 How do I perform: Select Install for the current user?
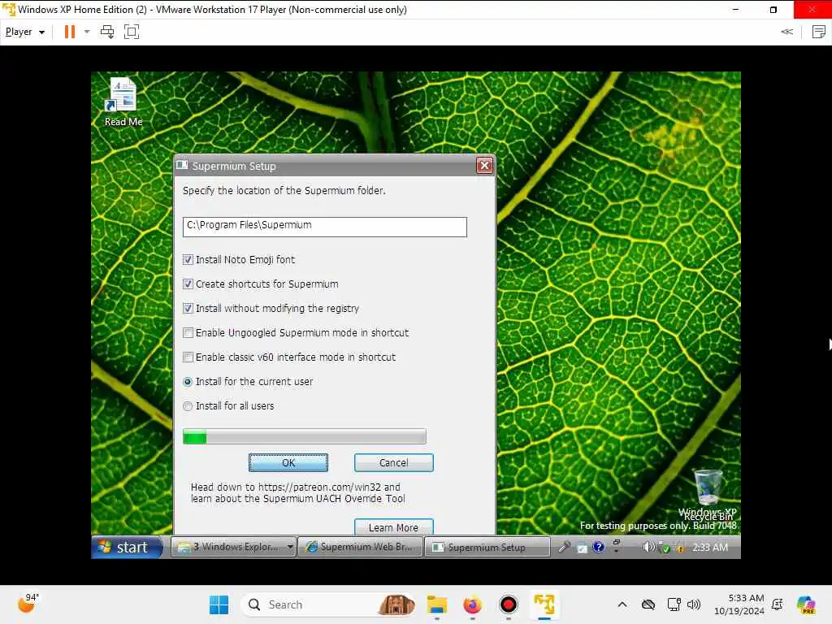tap(188, 382)
